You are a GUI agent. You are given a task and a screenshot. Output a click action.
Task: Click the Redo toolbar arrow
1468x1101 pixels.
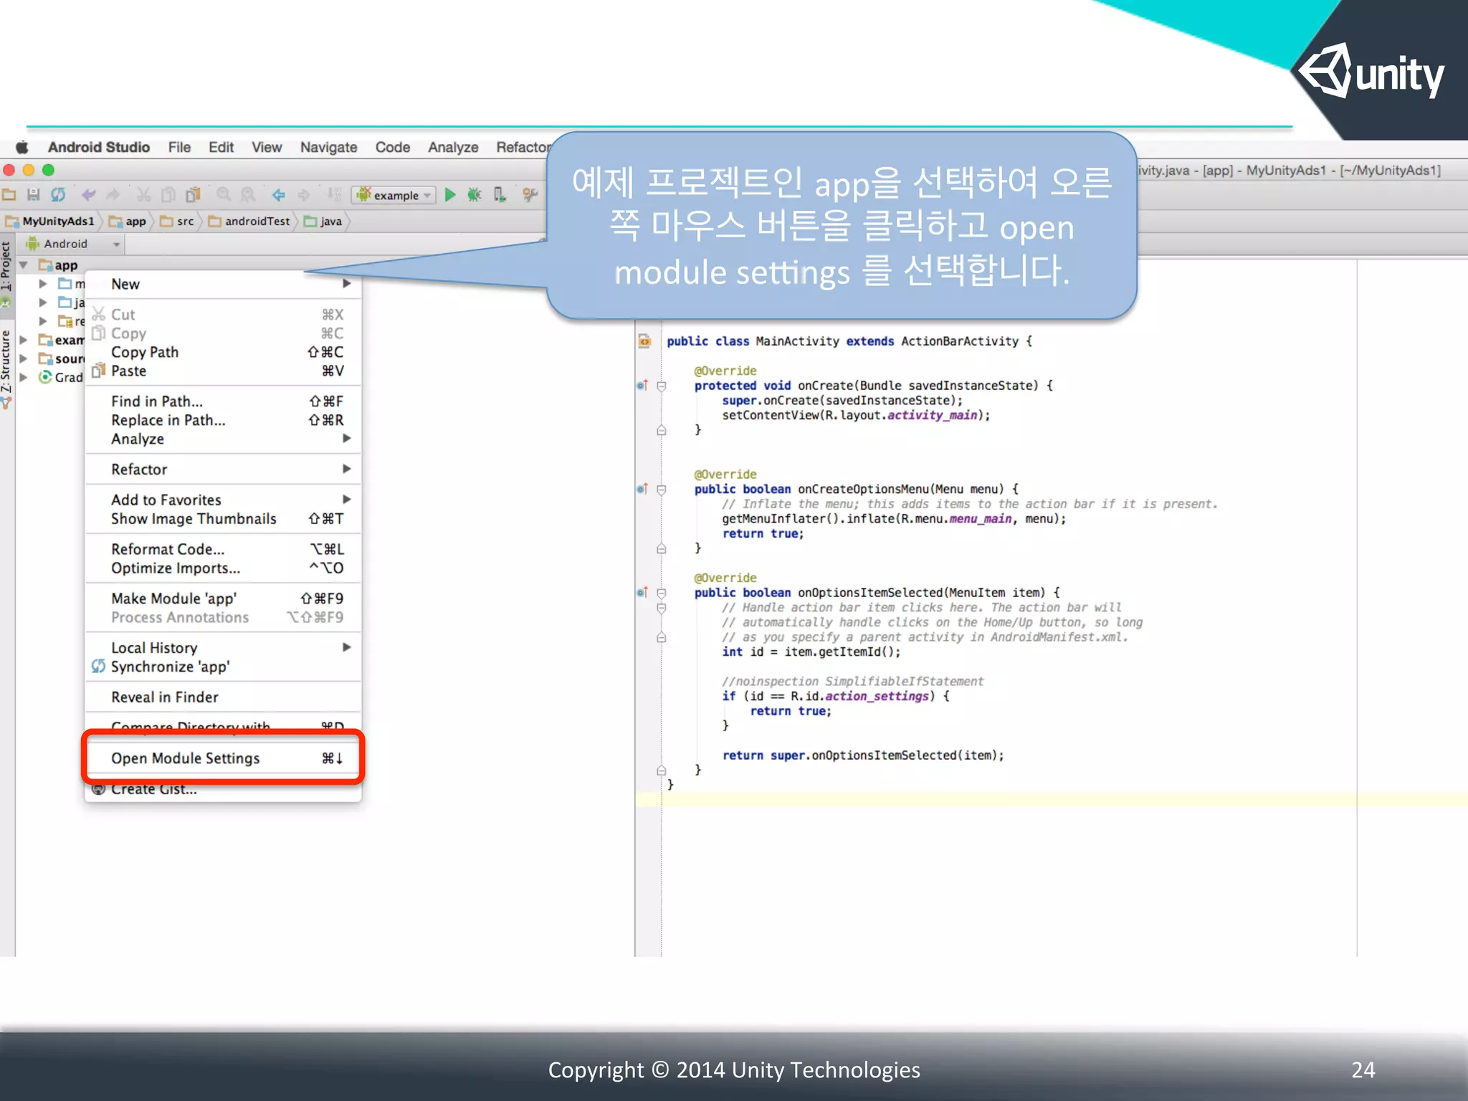click(113, 195)
